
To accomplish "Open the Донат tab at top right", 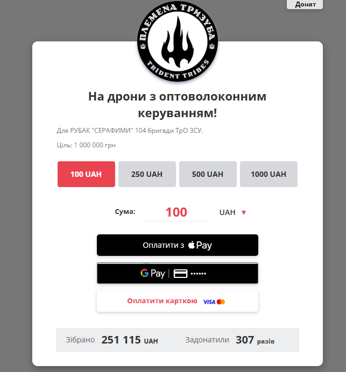I will tap(305, 4).
